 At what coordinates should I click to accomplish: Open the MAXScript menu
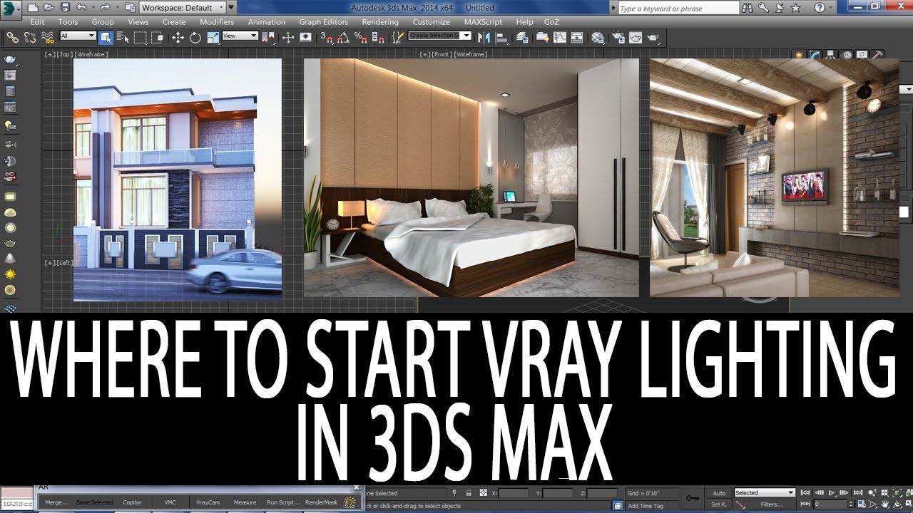483,22
